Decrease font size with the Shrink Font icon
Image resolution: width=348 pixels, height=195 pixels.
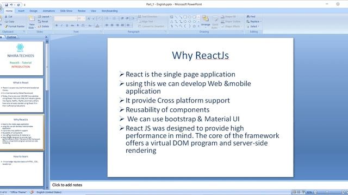tap(94, 18)
